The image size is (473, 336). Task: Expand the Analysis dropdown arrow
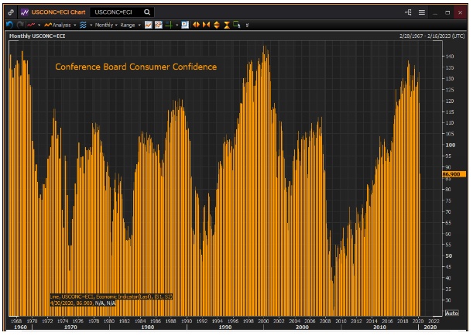75,25
